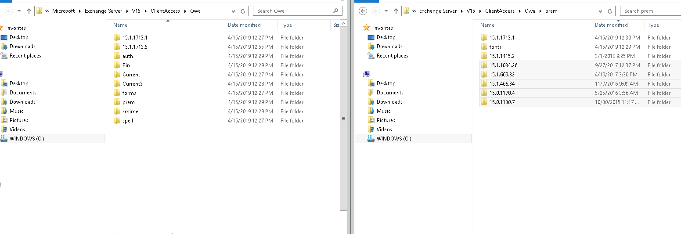Expand hidden path chevrons in prem address bar
This screenshot has height=234, width=681.
point(414,11)
